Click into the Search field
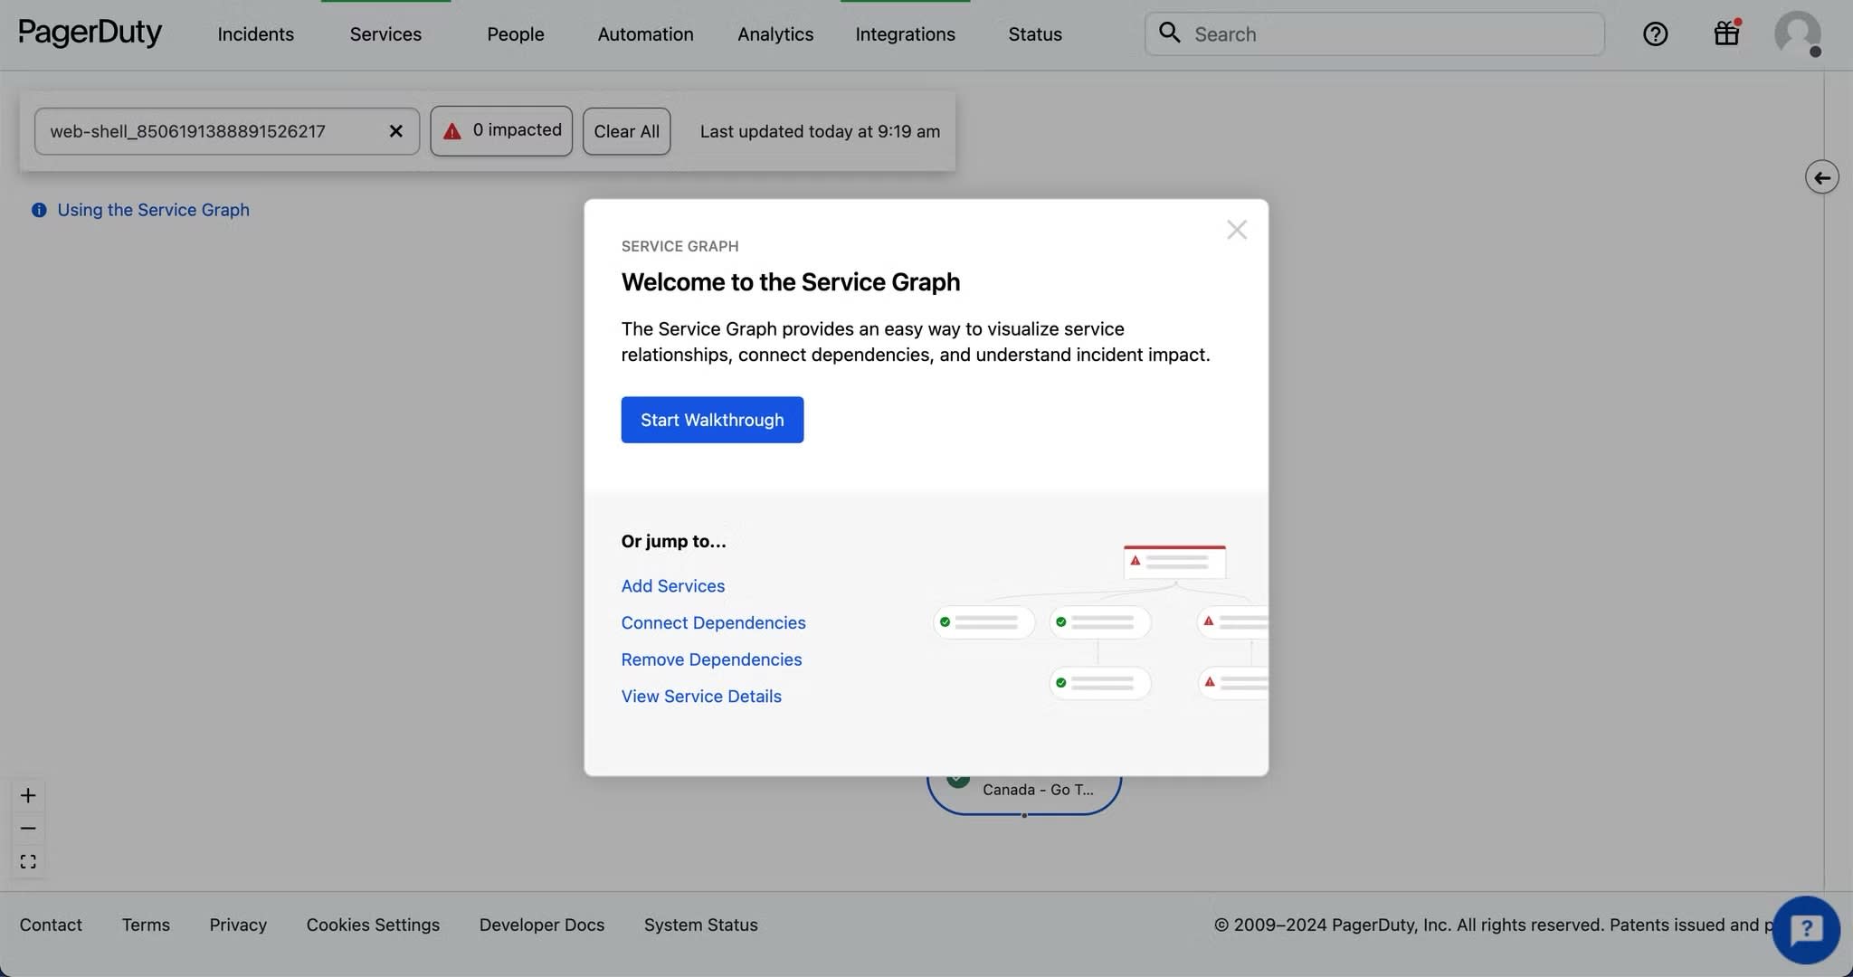Image resolution: width=1853 pixels, height=977 pixels. click(x=1393, y=34)
